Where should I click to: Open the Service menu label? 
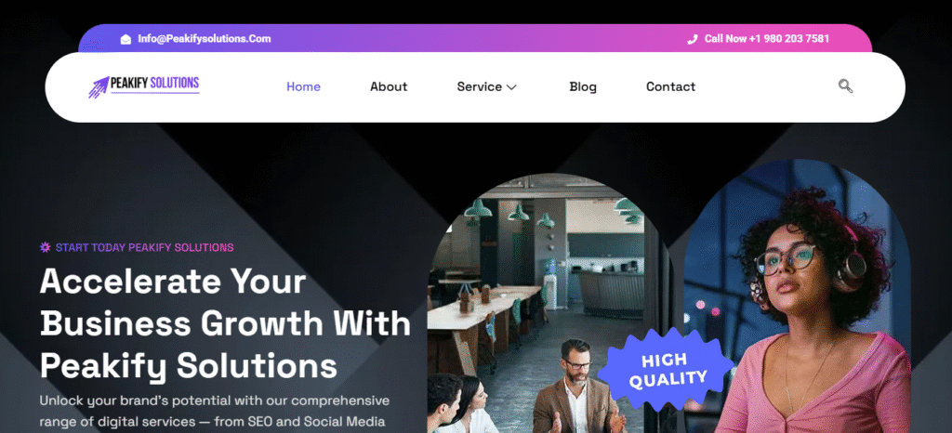coord(479,86)
